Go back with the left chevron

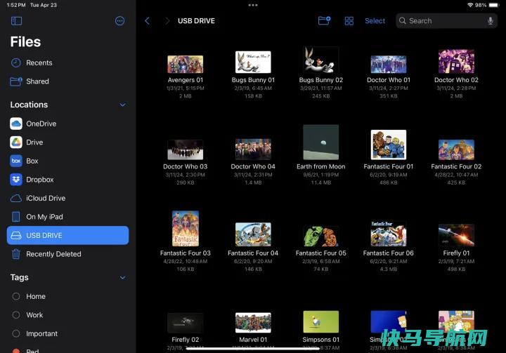(x=147, y=21)
